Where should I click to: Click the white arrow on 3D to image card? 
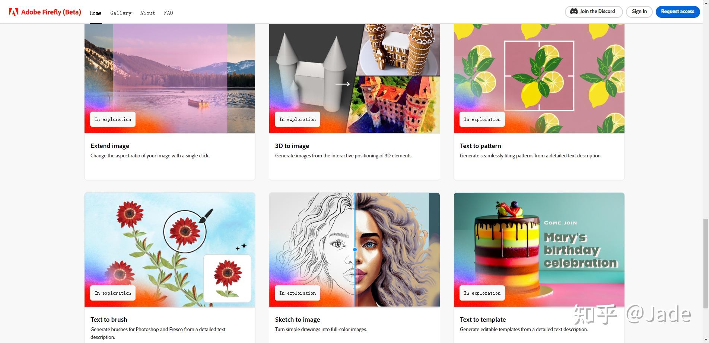[343, 84]
